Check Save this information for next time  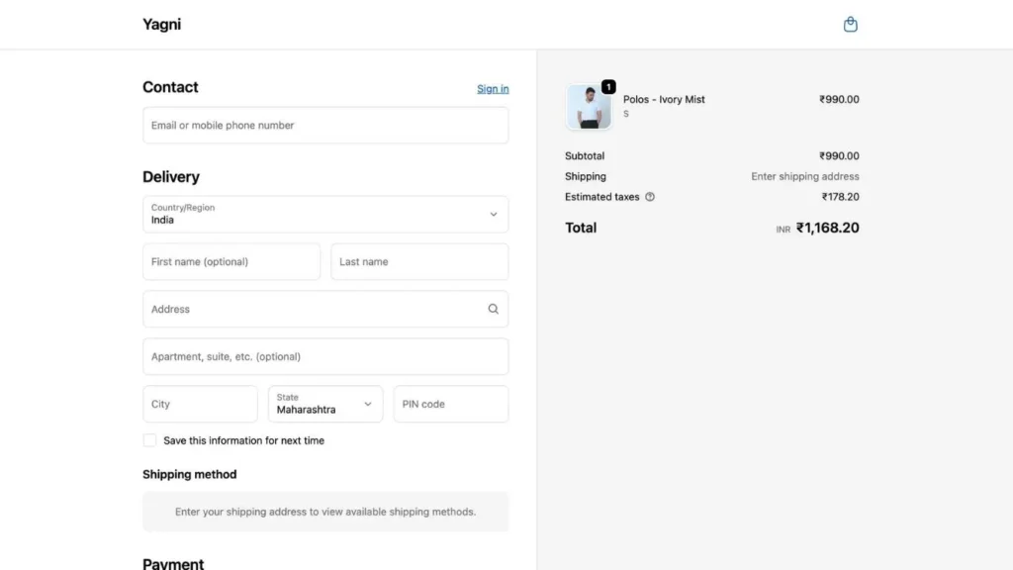pos(149,440)
